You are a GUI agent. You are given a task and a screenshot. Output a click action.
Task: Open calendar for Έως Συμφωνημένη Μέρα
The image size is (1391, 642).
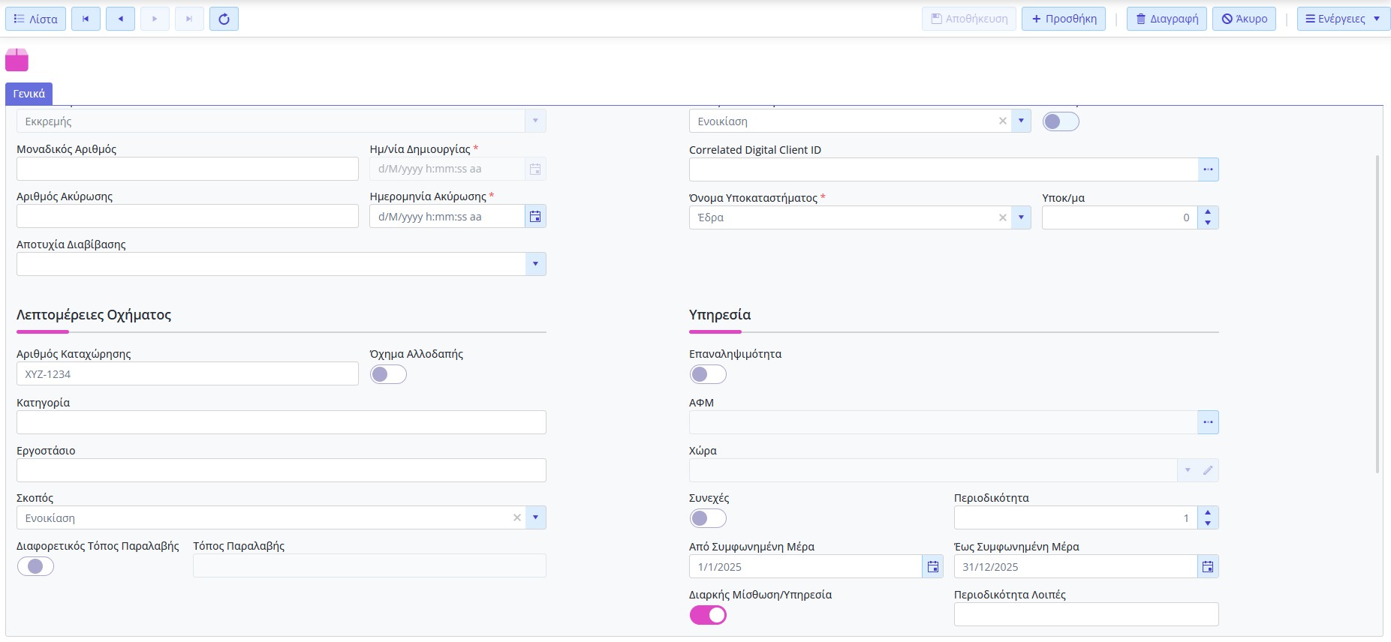1208,567
